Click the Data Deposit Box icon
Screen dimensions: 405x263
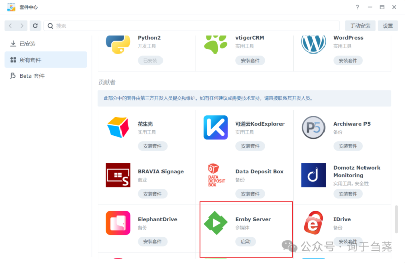point(216,175)
